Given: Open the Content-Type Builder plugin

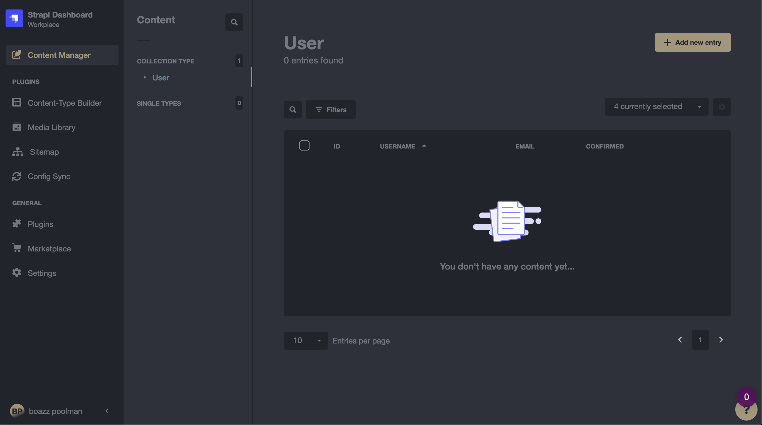Looking at the screenshot, I should tap(65, 103).
